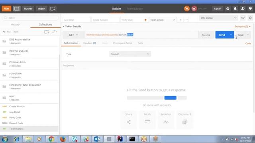Collapse the Token Details title arrow
255x143 pixels.
[63, 27]
